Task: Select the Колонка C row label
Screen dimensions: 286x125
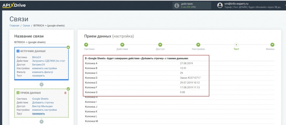Action: click(x=91, y=73)
